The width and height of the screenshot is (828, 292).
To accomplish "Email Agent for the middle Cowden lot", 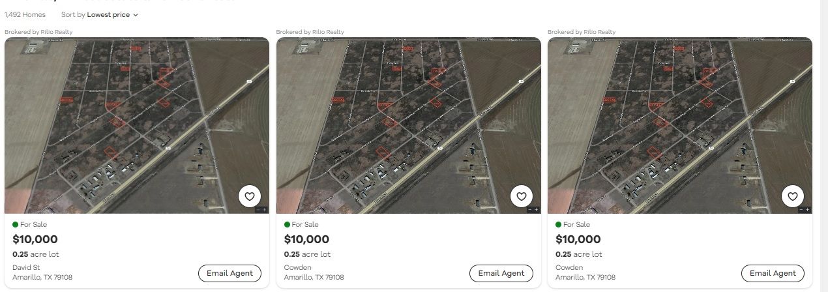I will coord(501,273).
